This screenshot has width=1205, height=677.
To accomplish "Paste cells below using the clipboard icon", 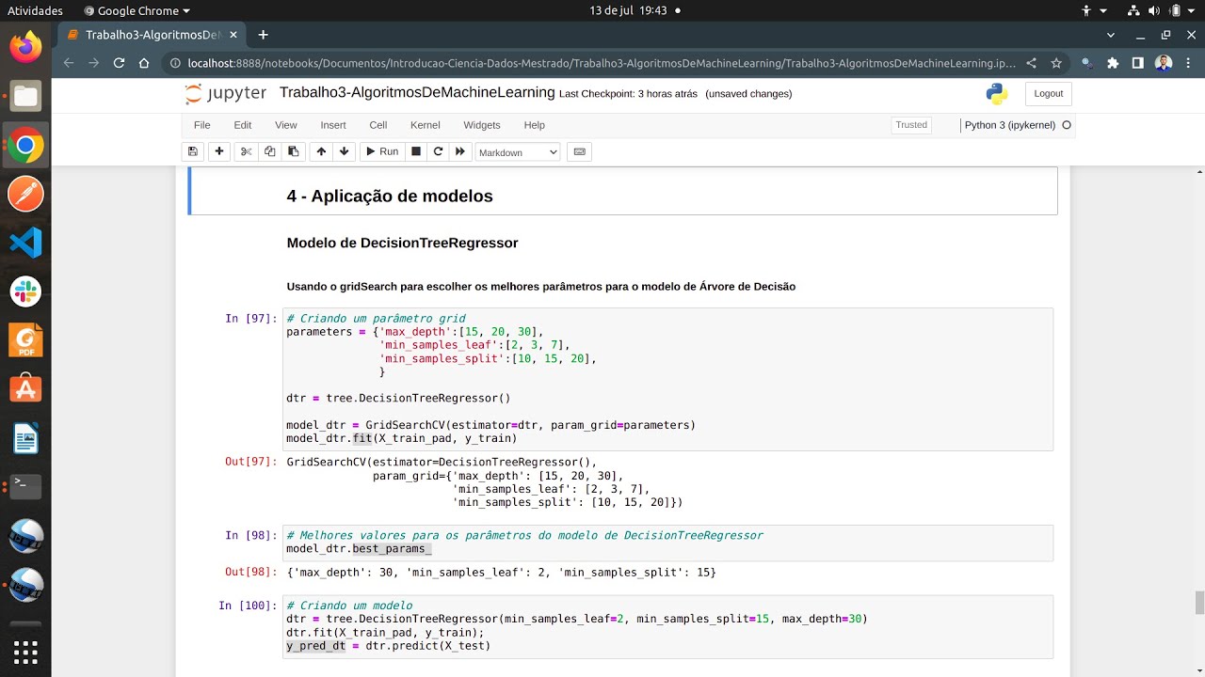I will pyautogui.click(x=294, y=151).
